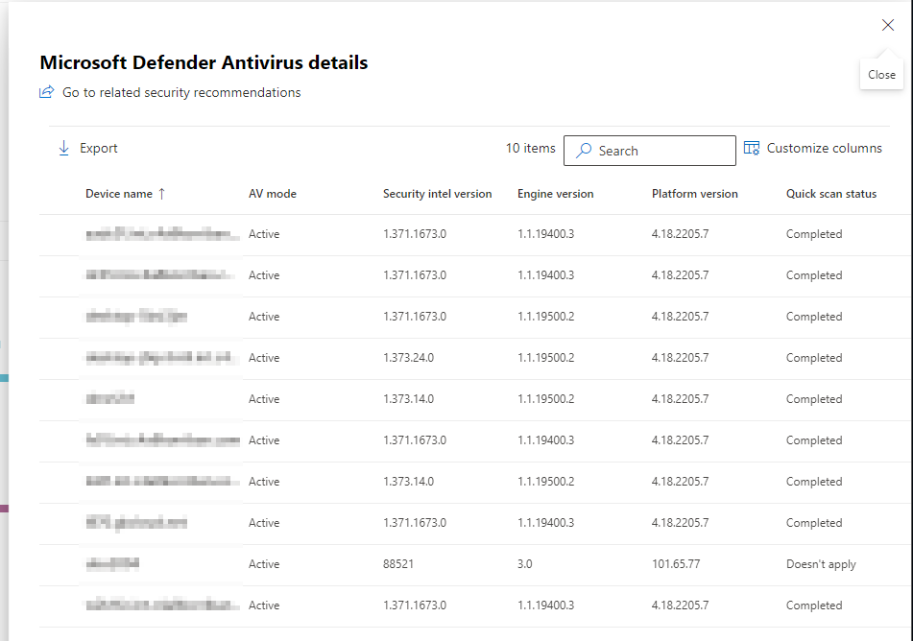
Task: Select security intel version 1.373.24.0
Action: point(408,358)
